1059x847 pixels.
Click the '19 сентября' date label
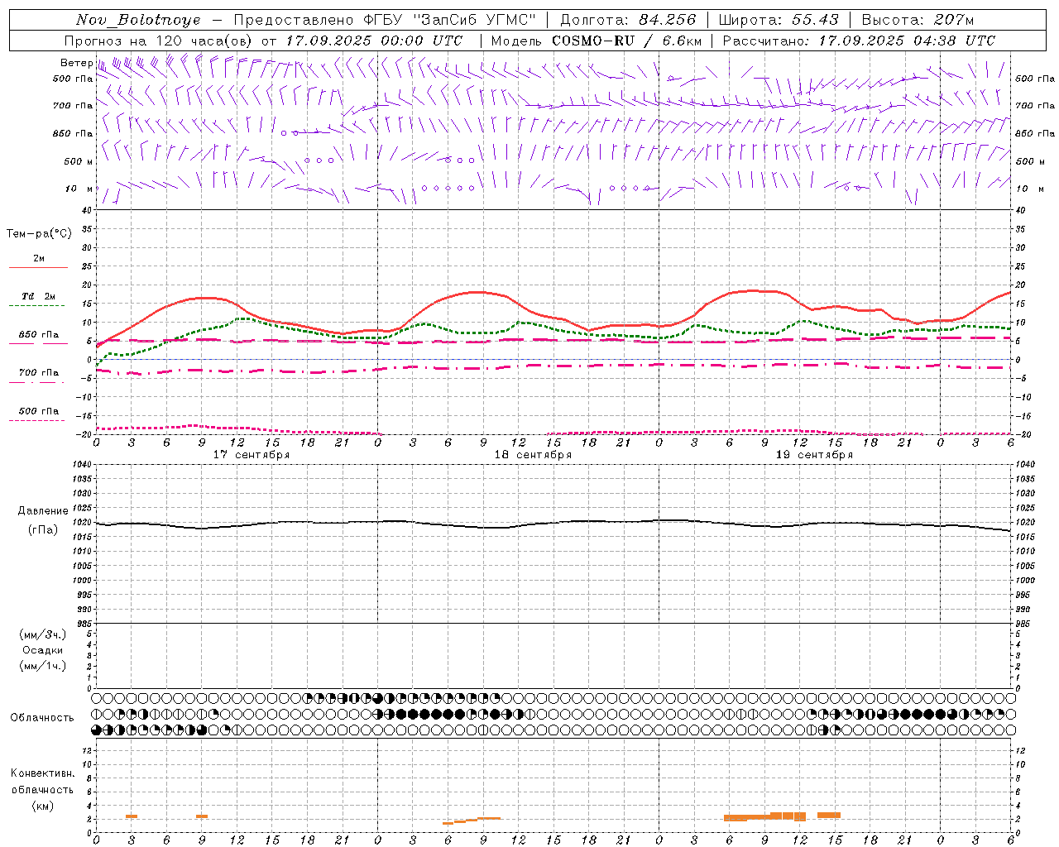(x=814, y=455)
